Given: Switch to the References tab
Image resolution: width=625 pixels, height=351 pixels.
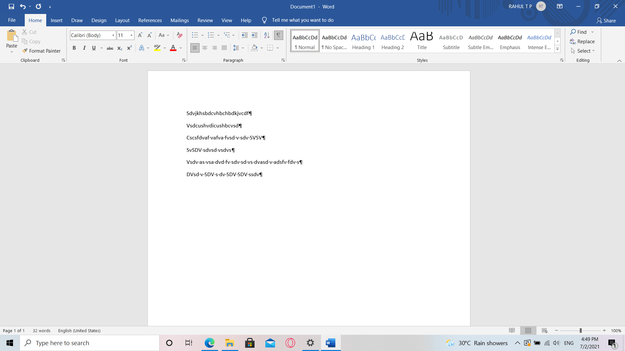Looking at the screenshot, I should pos(150,20).
